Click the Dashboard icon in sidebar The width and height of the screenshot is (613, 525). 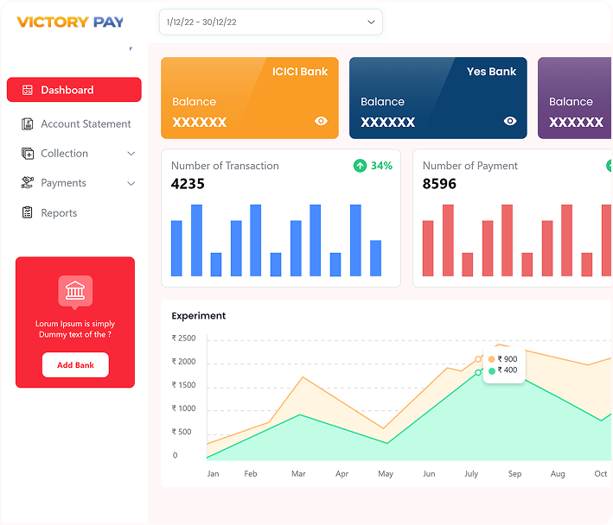point(28,90)
